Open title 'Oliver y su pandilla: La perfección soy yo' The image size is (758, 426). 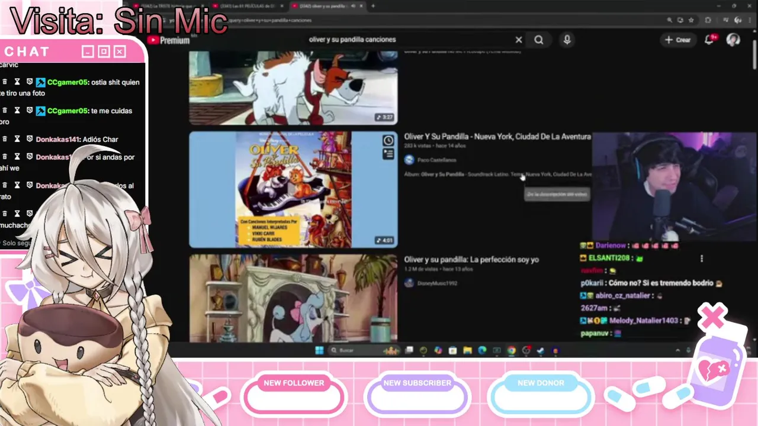[471, 260]
